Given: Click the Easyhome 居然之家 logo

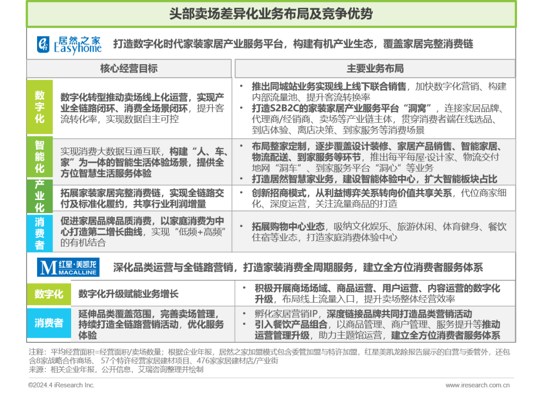Looking at the screenshot, I should click(x=69, y=45).
